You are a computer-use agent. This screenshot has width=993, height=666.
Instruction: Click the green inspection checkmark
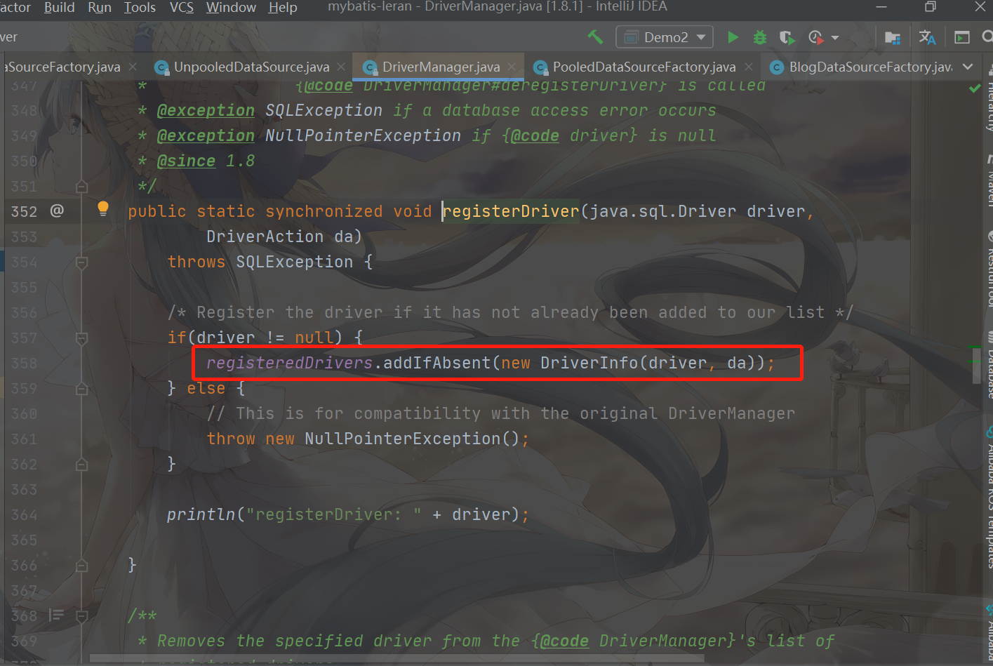coord(975,88)
